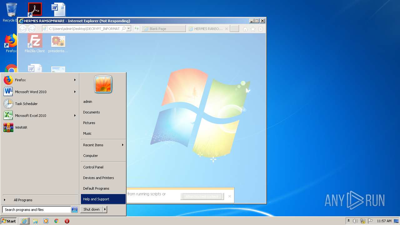Open Computer from Start menu
The width and height of the screenshot is (400, 225).
(x=103, y=156)
